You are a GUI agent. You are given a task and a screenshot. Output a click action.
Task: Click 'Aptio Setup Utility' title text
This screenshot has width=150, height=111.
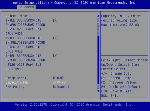tap(31, 3)
